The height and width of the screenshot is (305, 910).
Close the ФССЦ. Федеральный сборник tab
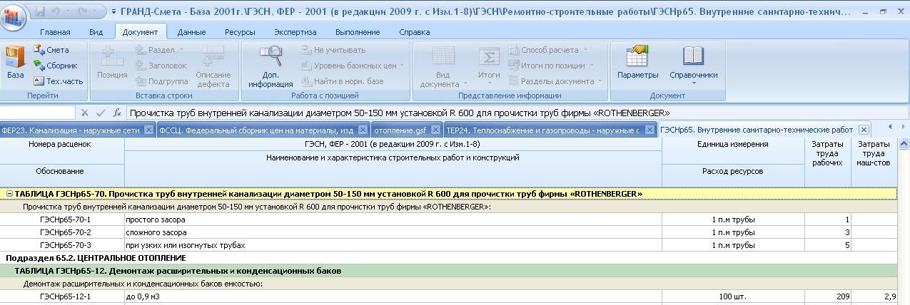point(363,130)
